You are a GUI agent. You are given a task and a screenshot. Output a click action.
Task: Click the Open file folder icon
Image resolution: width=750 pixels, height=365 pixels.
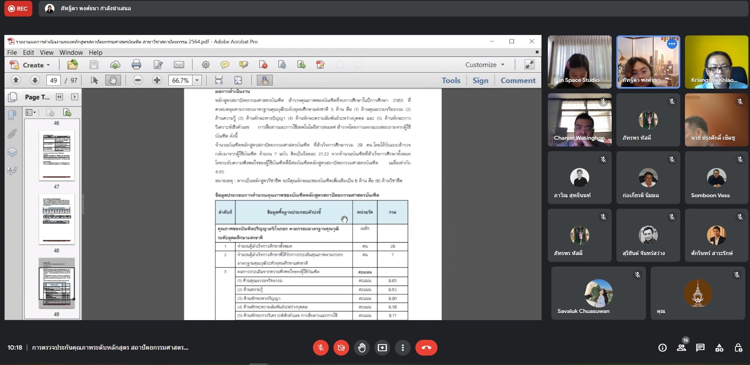73,65
